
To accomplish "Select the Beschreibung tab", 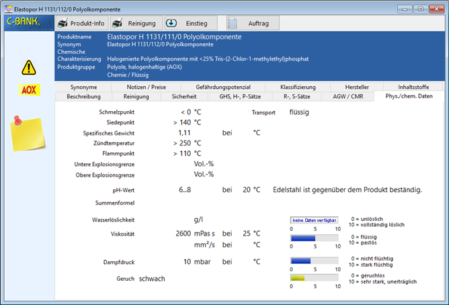I will tap(83, 96).
